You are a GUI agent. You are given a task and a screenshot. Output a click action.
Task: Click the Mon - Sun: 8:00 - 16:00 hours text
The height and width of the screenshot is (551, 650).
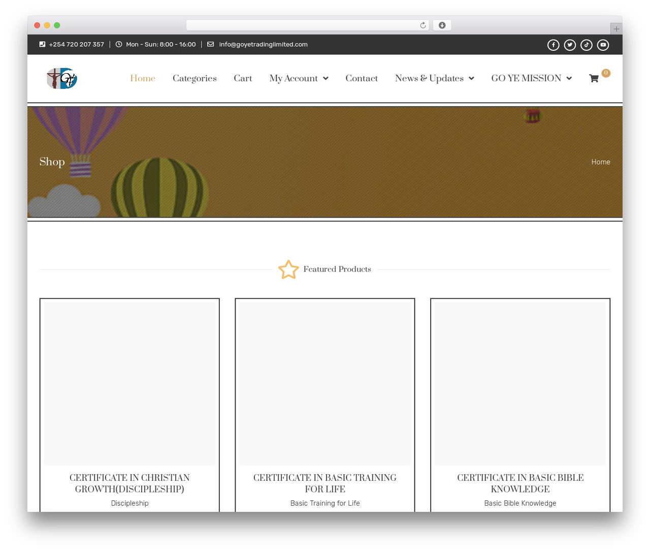[160, 44]
